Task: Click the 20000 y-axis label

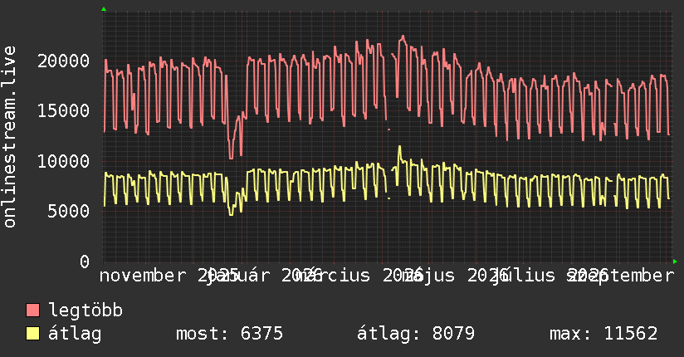Action: pos(64,61)
